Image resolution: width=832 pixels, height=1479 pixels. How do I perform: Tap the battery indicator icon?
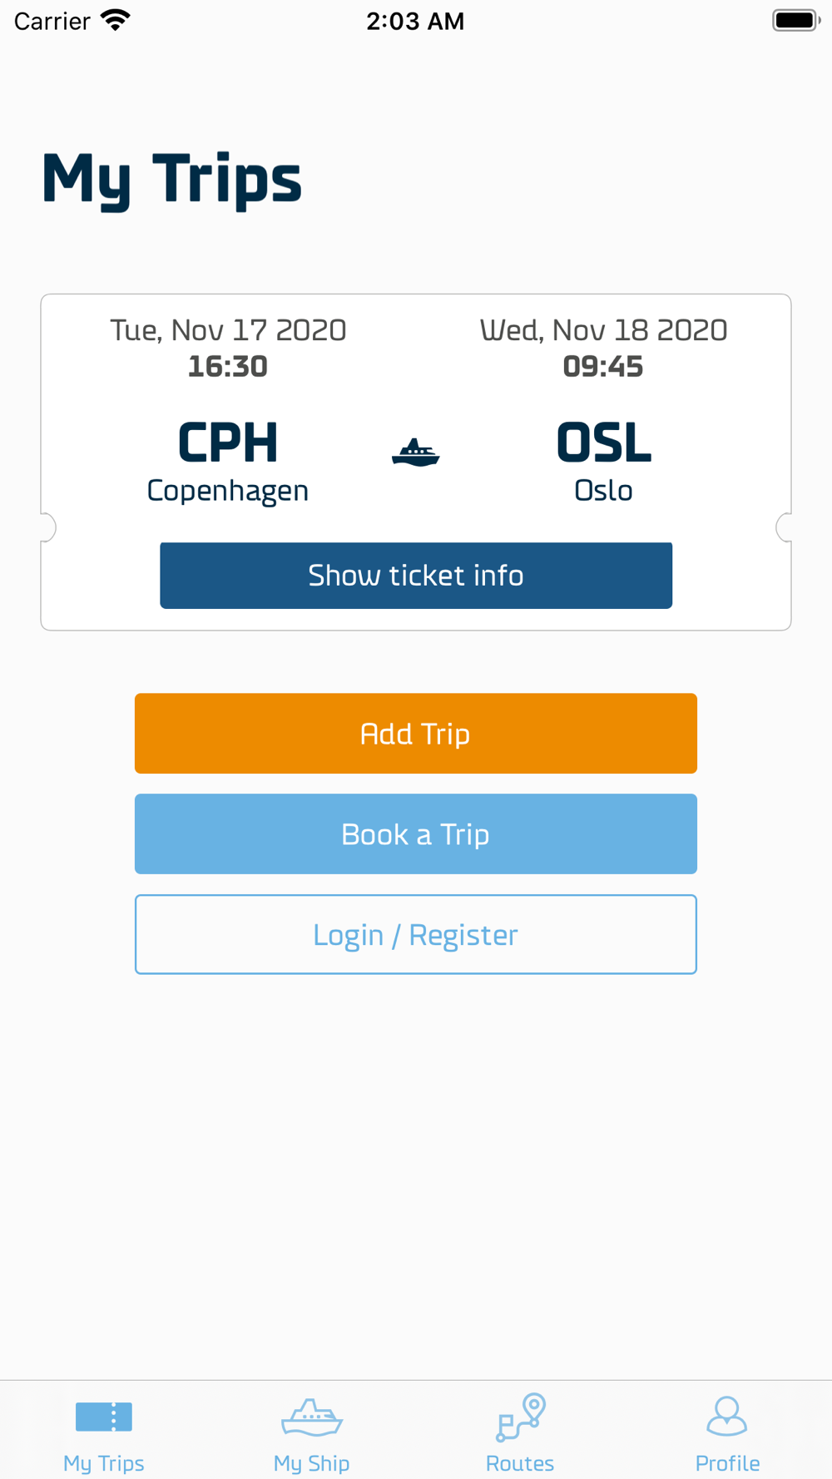pyautogui.click(x=796, y=20)
